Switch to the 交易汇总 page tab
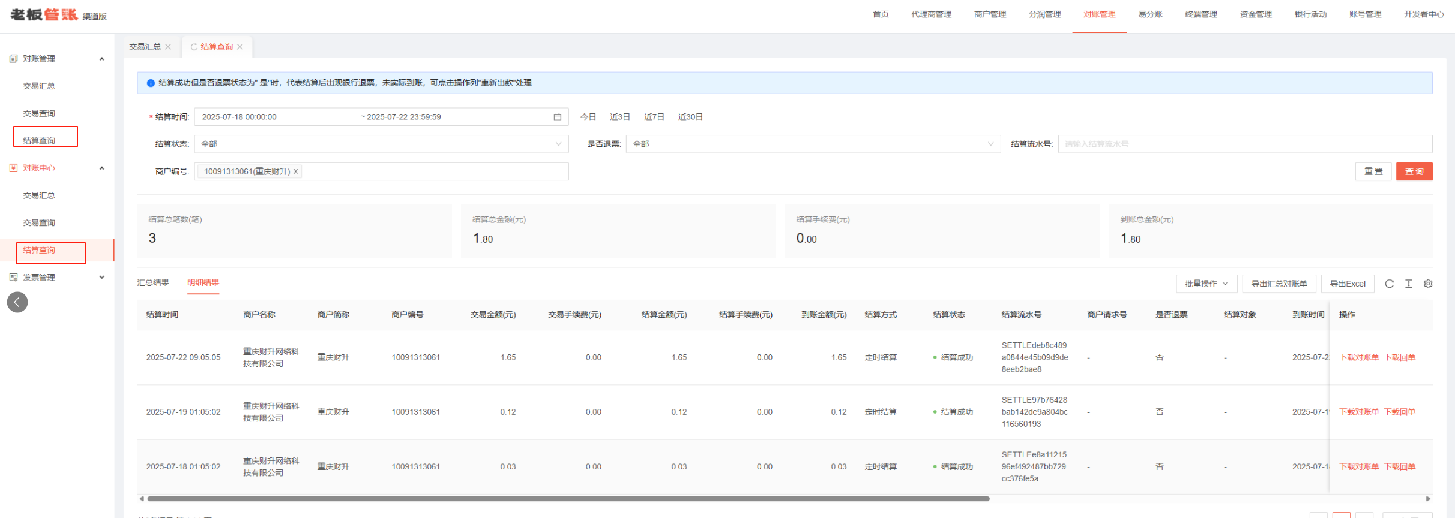 [x=145, y=47]
